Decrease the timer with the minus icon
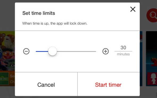The height and width of the screenshot is (98, 157). pos(26,51)
